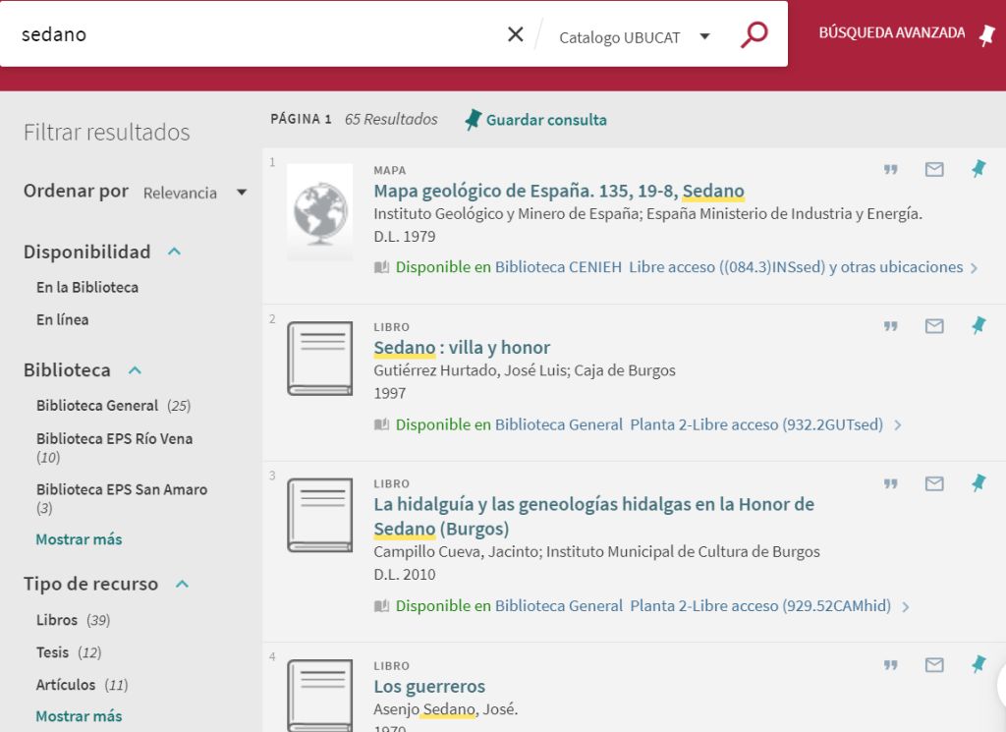Expand availability chevron for Sedano : villa y honor

[x=898, y=424]
